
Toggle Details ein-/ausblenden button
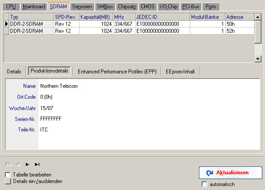point(8,181)
